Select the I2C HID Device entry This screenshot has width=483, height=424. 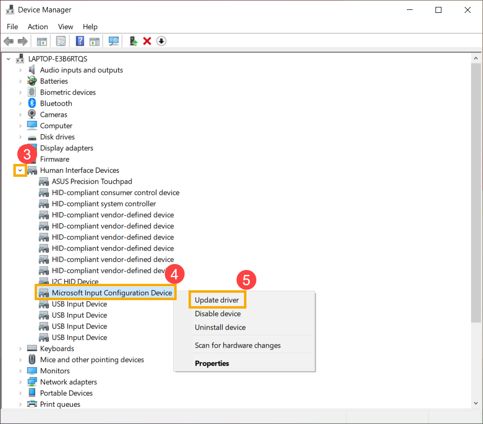click(x=75, y=282)
